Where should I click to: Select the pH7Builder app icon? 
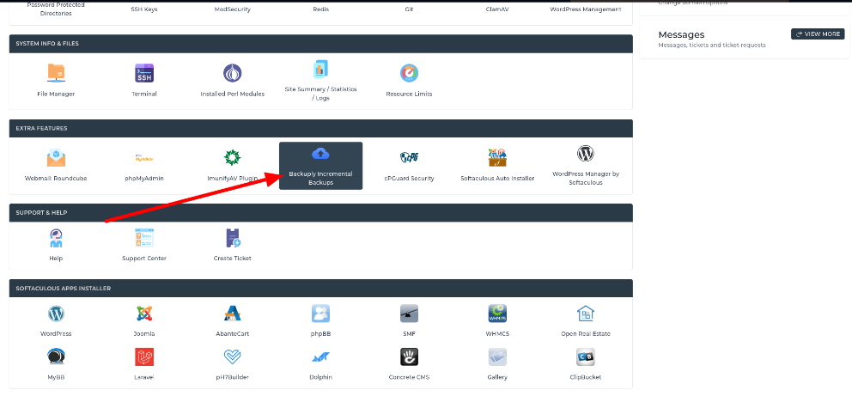pyautogui.click(x=233, y=356)
